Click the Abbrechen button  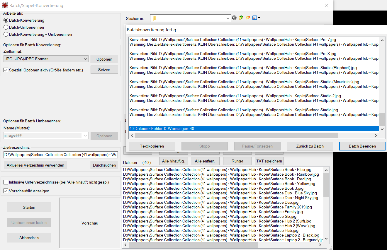(x=29, y=238)
